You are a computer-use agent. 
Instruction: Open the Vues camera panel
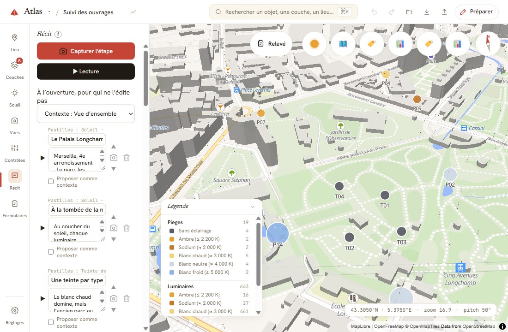15,125
